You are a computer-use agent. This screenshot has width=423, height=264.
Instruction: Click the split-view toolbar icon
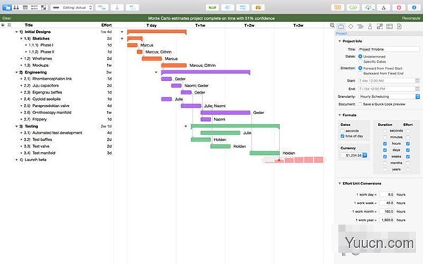coord(338,8)
